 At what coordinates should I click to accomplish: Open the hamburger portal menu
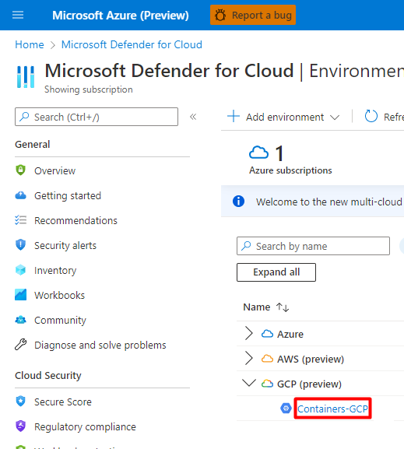[x=18, y=15]
